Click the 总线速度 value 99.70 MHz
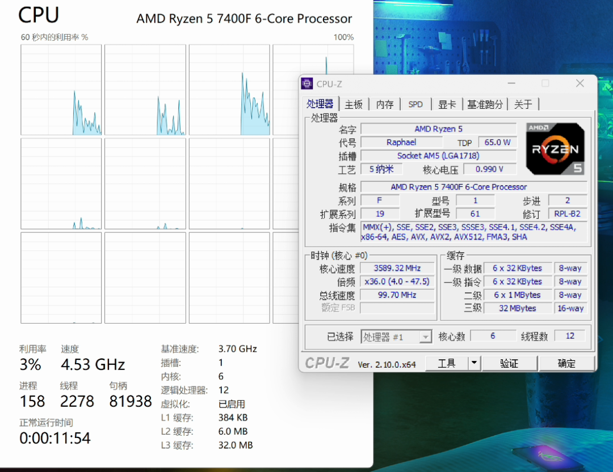Screen dimensions: 613x472 (x=397, y=295)
